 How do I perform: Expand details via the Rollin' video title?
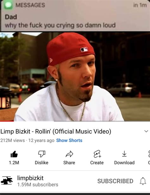pos(56,131)
